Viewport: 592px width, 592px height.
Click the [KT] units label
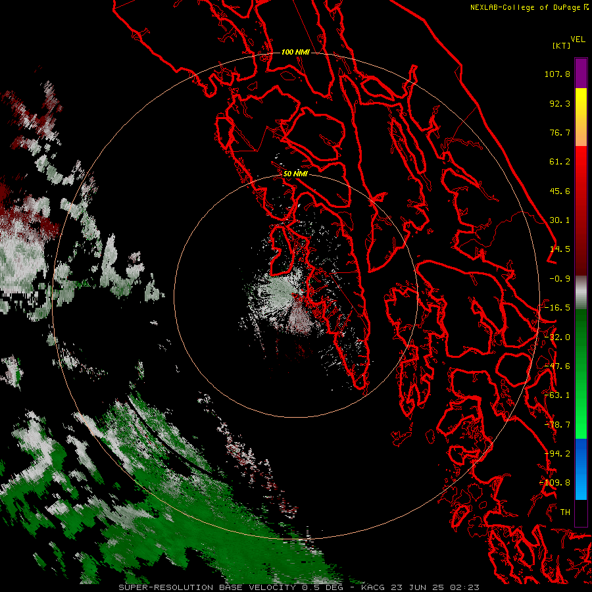coord(561,45)
